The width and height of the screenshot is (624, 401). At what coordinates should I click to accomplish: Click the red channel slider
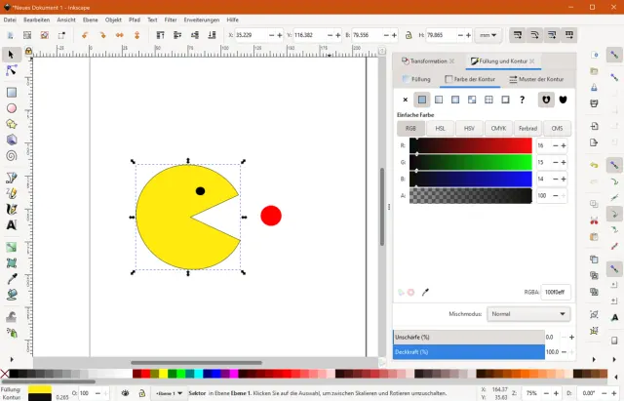pyautogui.click(x=470, y=145)
